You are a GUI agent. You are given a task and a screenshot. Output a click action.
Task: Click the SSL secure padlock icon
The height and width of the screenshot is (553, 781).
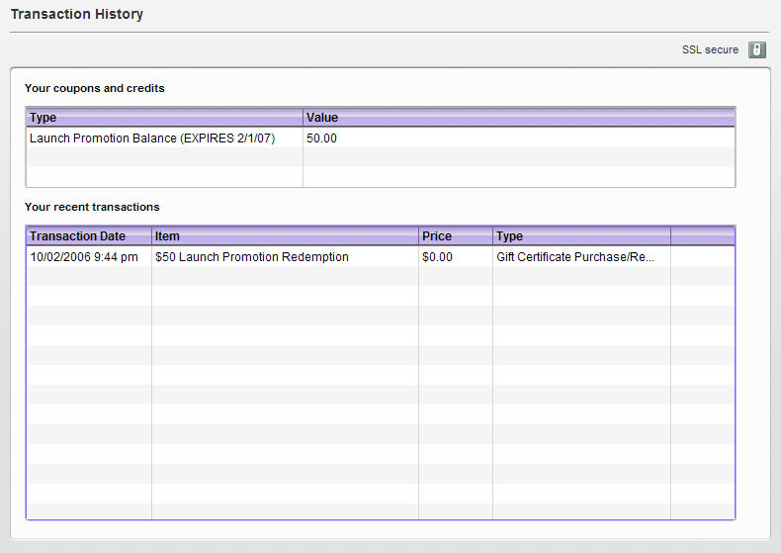[757, 49]
